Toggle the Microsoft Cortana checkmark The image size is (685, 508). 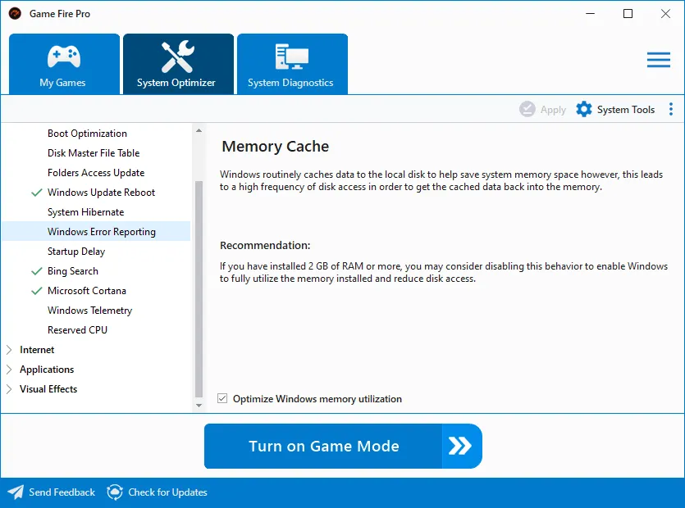36,291
